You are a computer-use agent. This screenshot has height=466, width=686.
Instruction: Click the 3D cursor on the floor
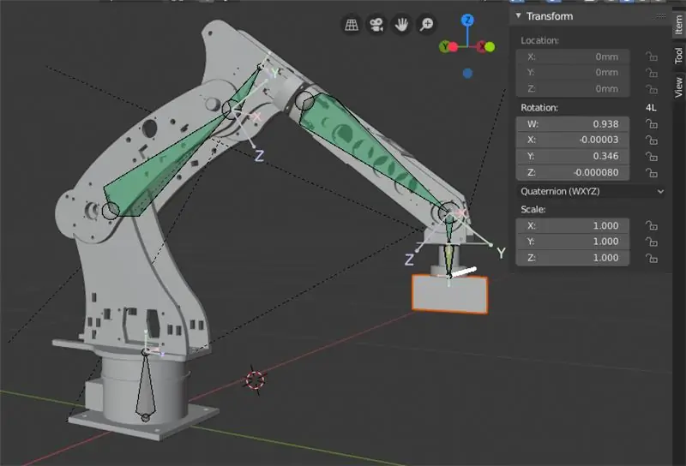tap(256, 379)
